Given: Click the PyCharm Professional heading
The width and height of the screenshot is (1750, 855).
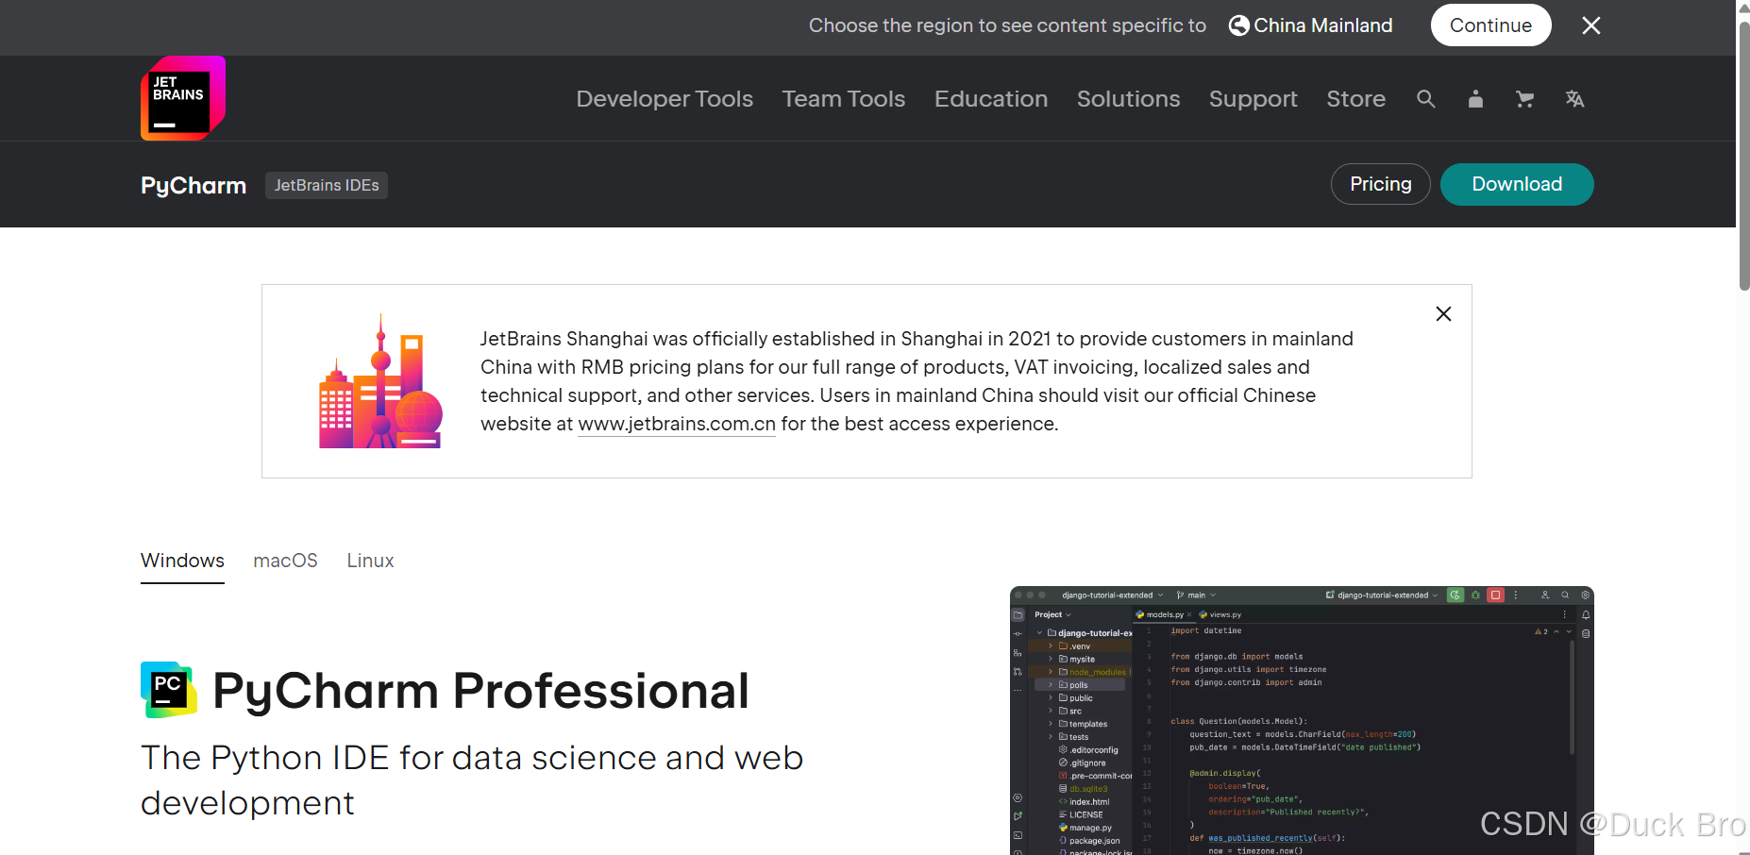Looking at the screenshot, I should coord(480,690).
